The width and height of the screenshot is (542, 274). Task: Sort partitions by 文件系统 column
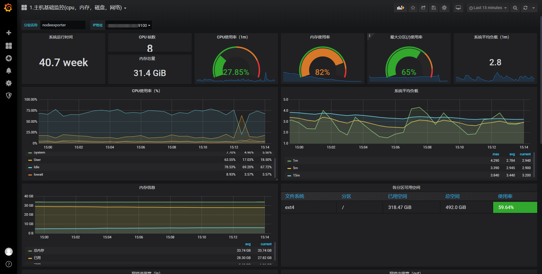tap(294, 196)
